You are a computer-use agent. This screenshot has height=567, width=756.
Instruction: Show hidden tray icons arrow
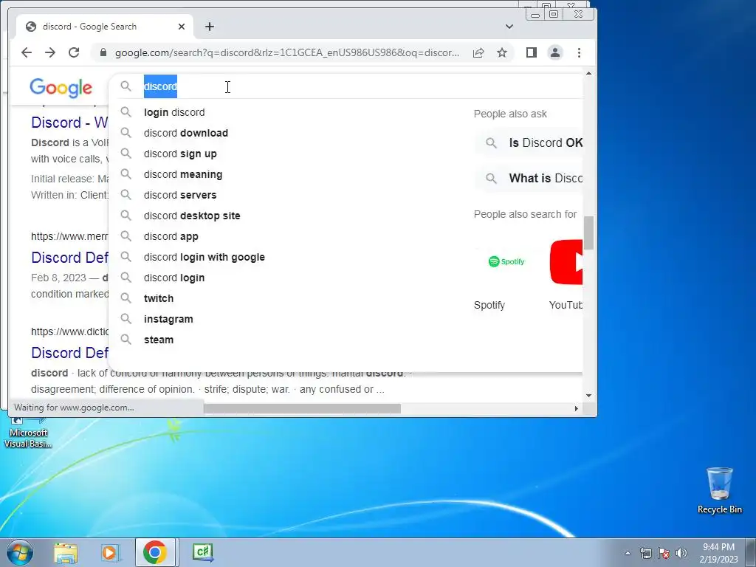[x=628, y=553]
